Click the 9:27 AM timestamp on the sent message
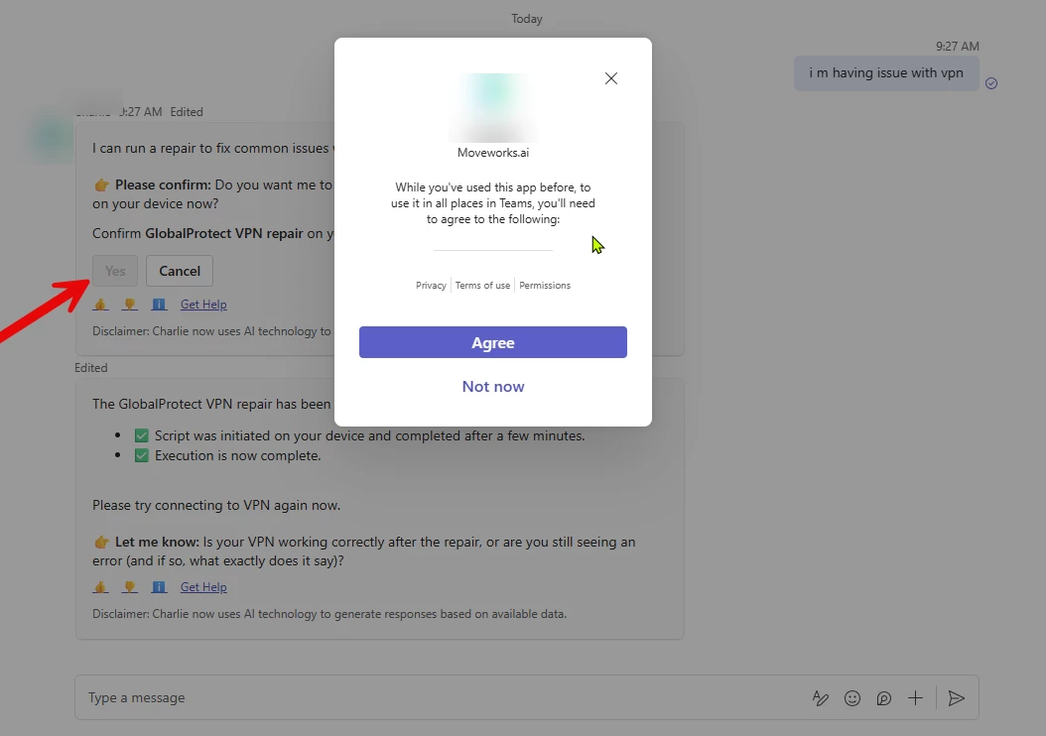Screen dimensions: 1046x736 pyautogui.click(x=958, y=46)
